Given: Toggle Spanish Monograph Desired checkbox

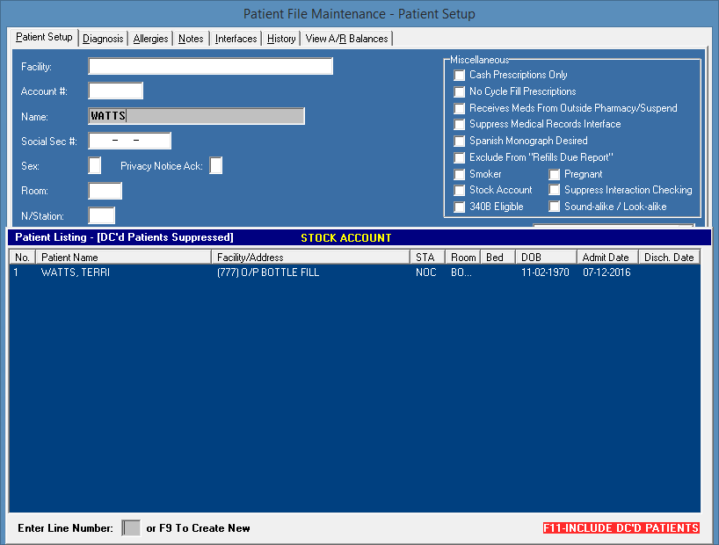Looking at the screenshot, I should [x=460, y=141].
